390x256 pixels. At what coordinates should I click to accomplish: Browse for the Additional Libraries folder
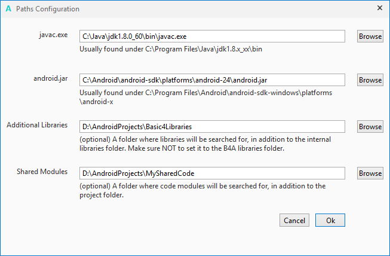(370, 126)
